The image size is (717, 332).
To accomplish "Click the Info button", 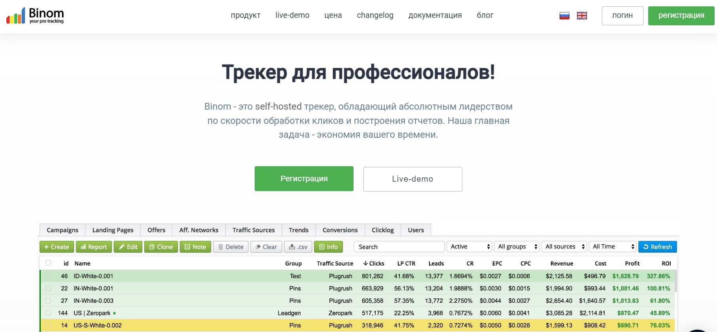I will point(328,247).
